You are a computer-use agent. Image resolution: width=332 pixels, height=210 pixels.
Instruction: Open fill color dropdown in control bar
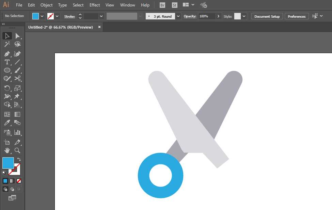pyautogui.click(x=42, y=16)
